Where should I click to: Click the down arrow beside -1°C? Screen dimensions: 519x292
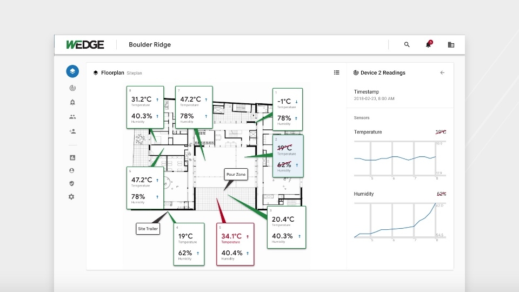(x=297, y=102)
